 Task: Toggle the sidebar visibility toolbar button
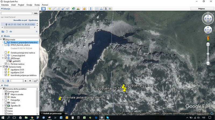44,9
